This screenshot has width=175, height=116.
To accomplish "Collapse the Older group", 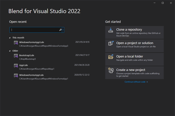I will [x=10, y=51].
